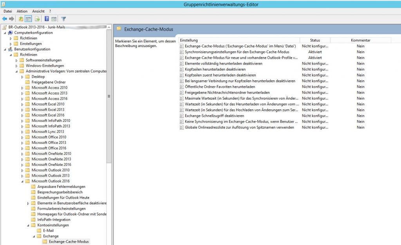
Task: Select 'Wartezeit (in Sekunden) für das Herunterladen' setting
Action: (242, 104)
